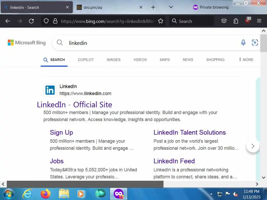The width and height of the screenshot is (267, 200).
Task: Open the LinkedIn Feed sitelink
Action: (174, 161)
